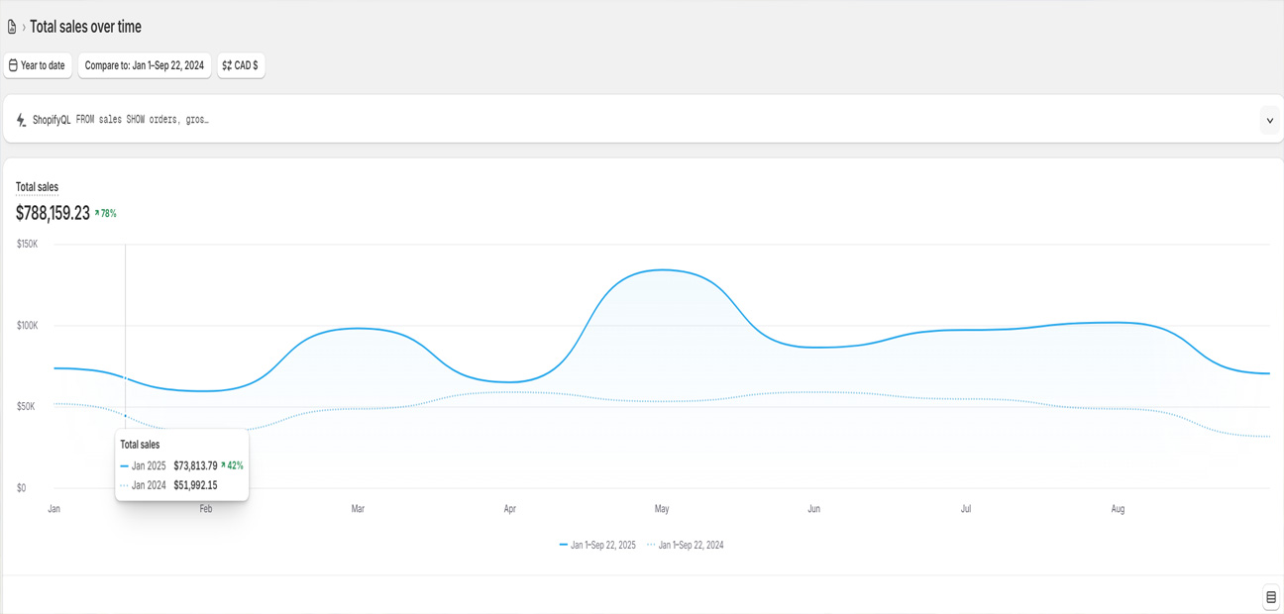Click the ShopifyQL query text field
The height and width of the screenshot is (614, 1284).
pos(142,120)
